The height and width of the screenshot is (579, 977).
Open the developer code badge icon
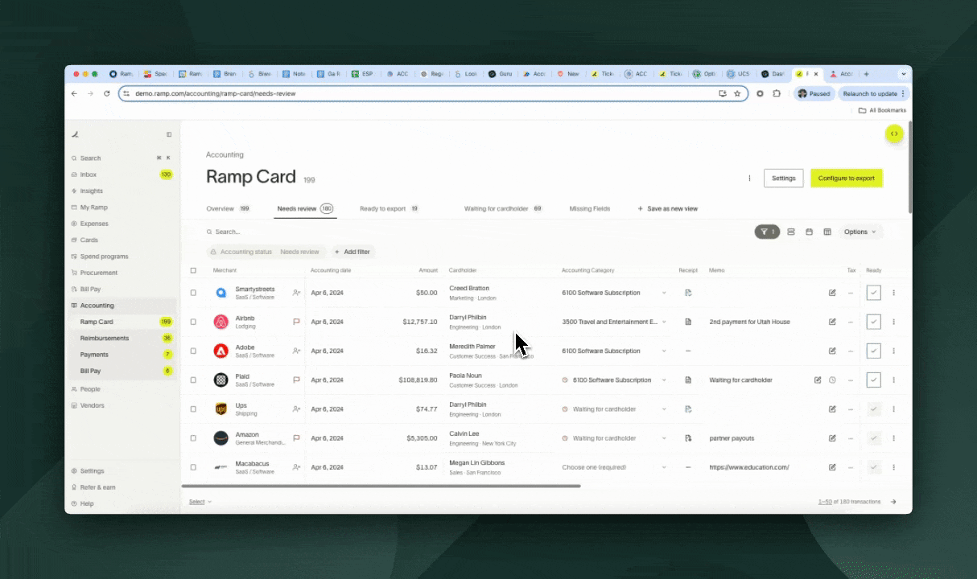894,133
